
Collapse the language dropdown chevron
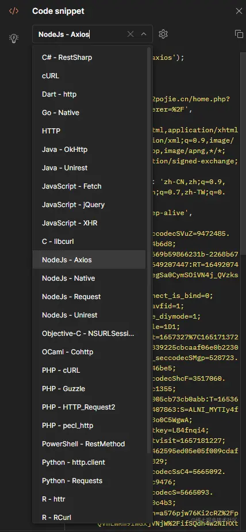coord(144,34)
